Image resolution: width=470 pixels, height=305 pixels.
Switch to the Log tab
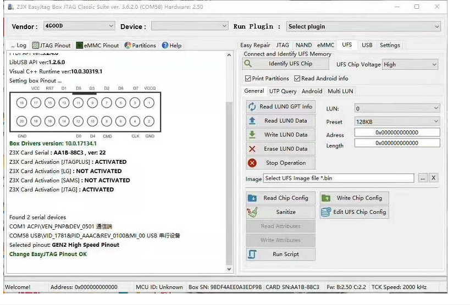click(x=18, y=45)
